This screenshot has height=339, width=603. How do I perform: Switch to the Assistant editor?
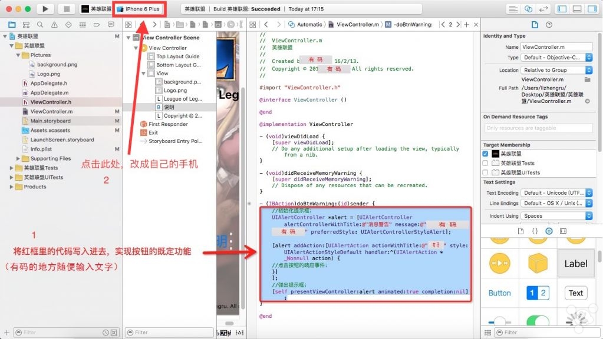point(529,9)
